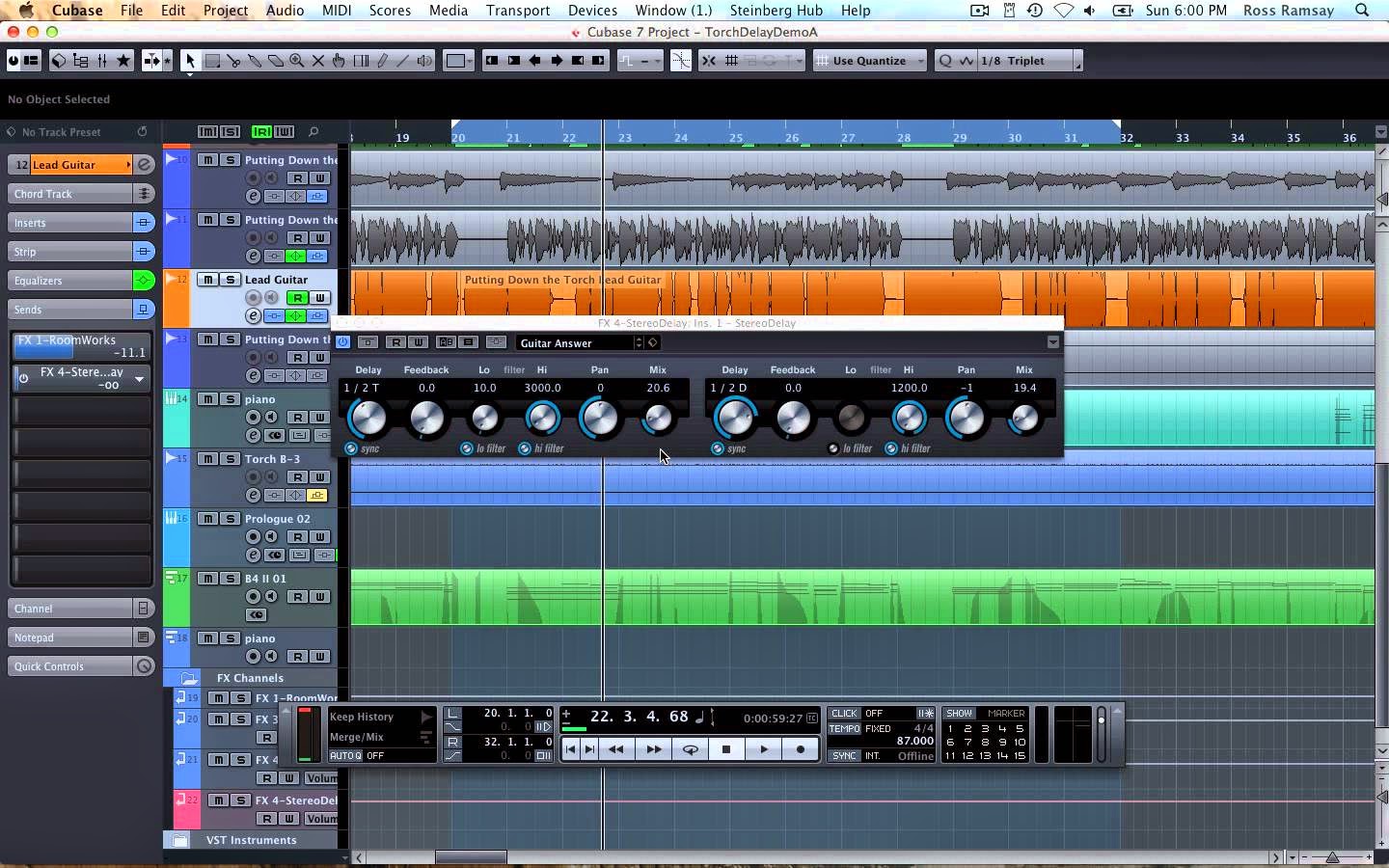
Task: Select the Draw pencil tool
Action: (x=382, y=61)
